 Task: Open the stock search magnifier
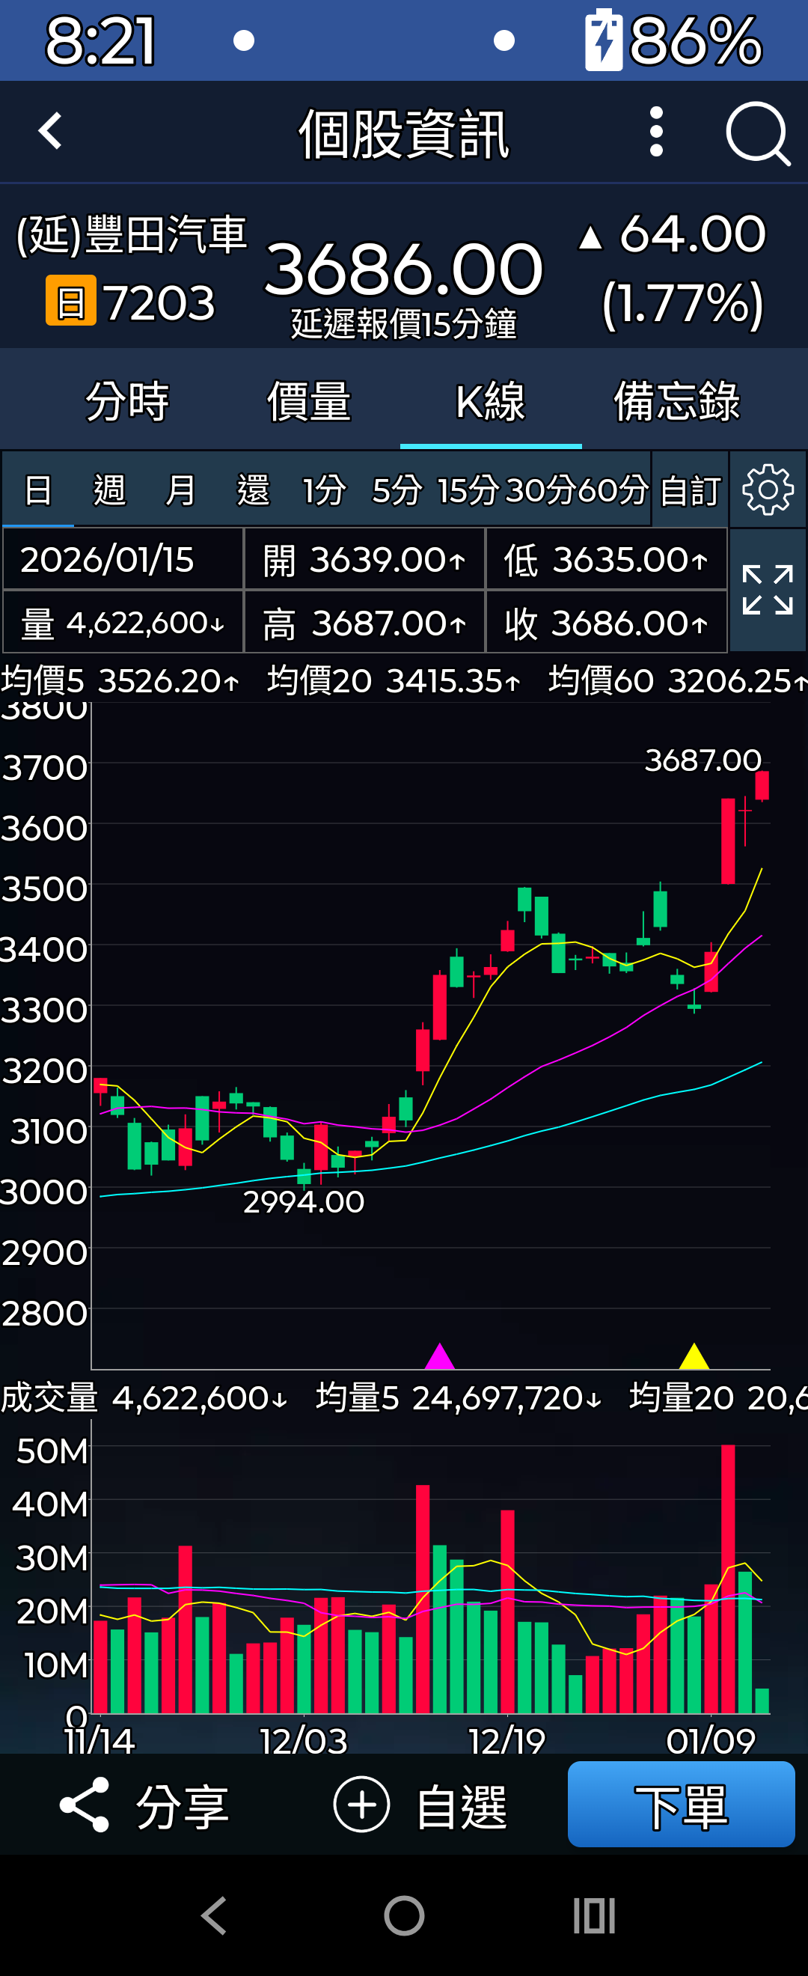tap(757, 133)
